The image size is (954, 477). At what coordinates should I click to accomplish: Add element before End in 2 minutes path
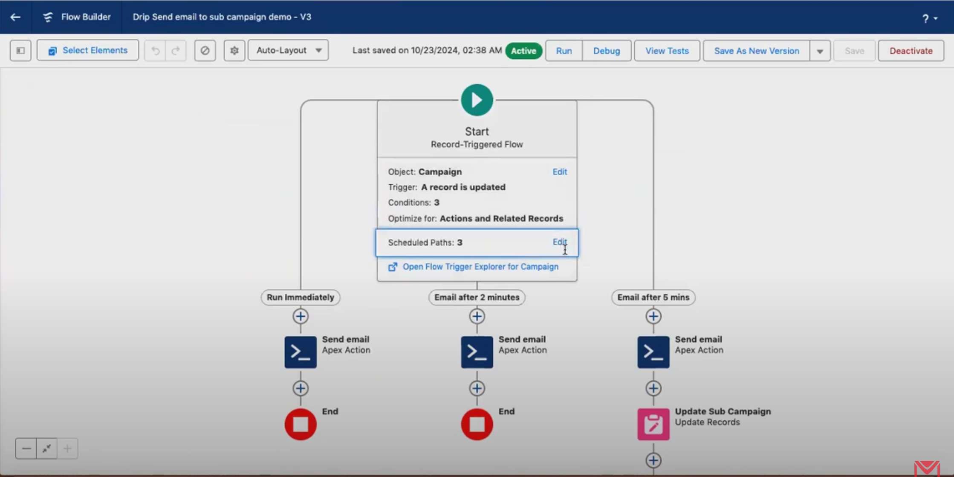pos(477,388)
